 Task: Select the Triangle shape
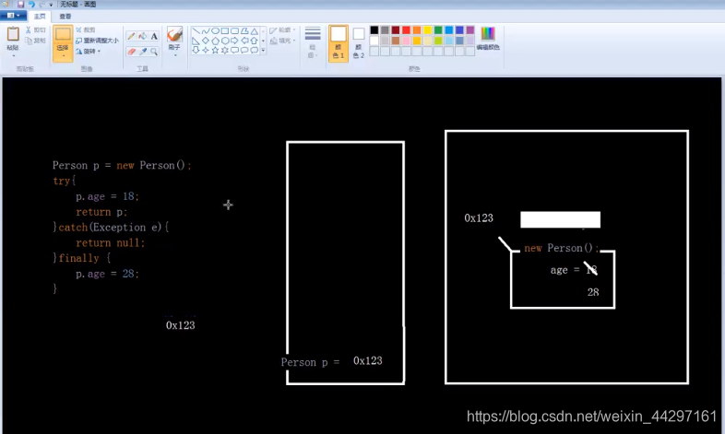[x=255, y=31]
